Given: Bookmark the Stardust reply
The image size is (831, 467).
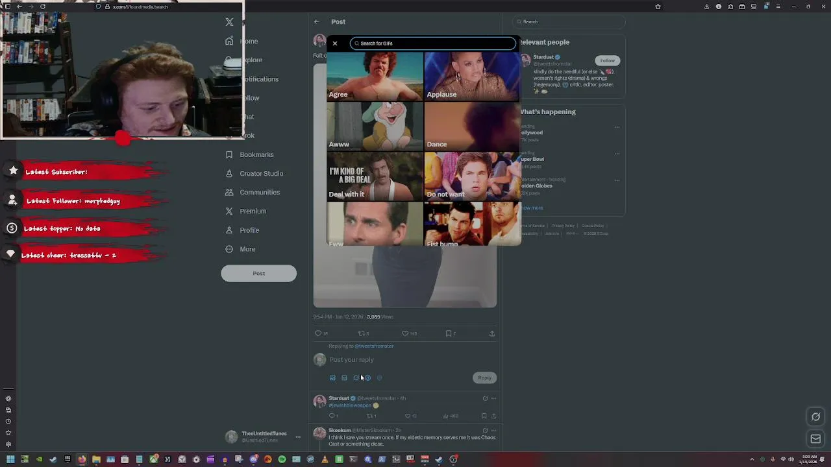Looking at the screenshot, I should click(x=484, y=416).
